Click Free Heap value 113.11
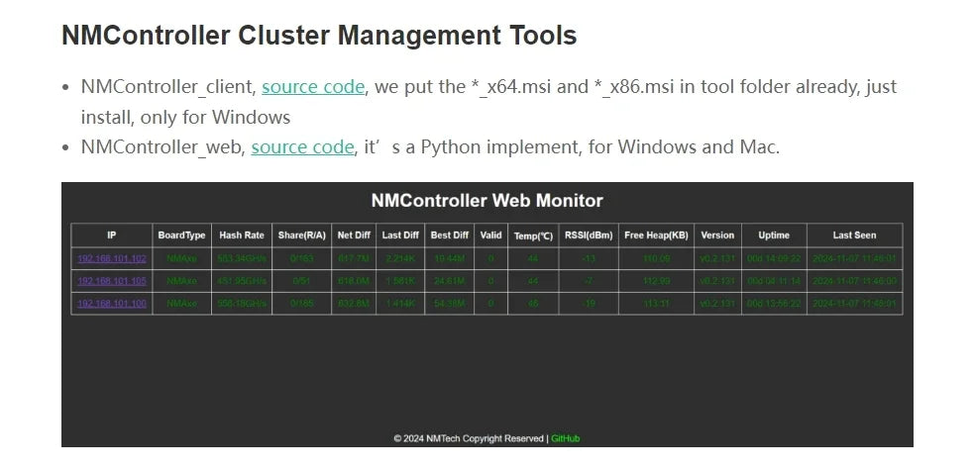974x470 pixels. (x=657, y=304)
